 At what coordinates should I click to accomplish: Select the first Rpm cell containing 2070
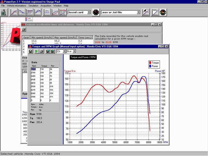(35, 69)
